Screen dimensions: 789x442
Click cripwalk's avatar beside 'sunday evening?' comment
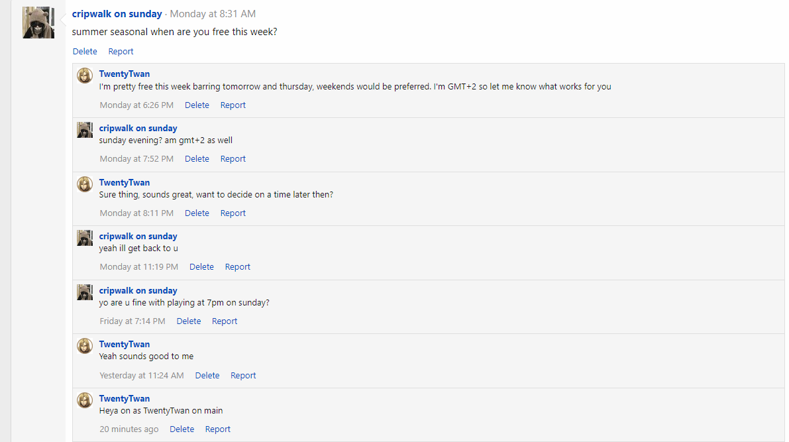click(x=85, y=130)
